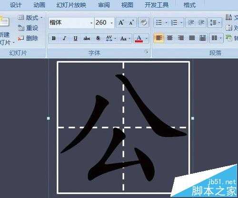Viewport: 238px width, 198px height.
Task: Toggle text shadow
Action: click(98, 38)
